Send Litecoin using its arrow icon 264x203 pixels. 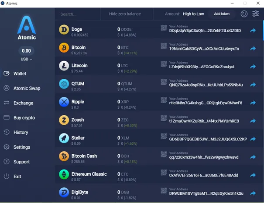(x=253, y=67)
